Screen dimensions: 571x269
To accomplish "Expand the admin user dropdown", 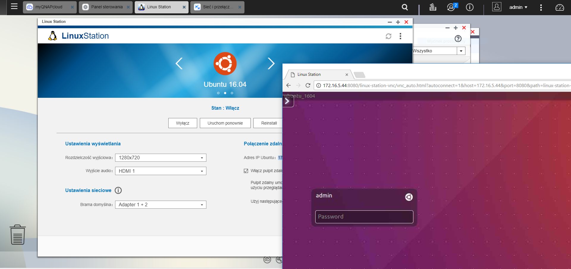I will point(518,7).
